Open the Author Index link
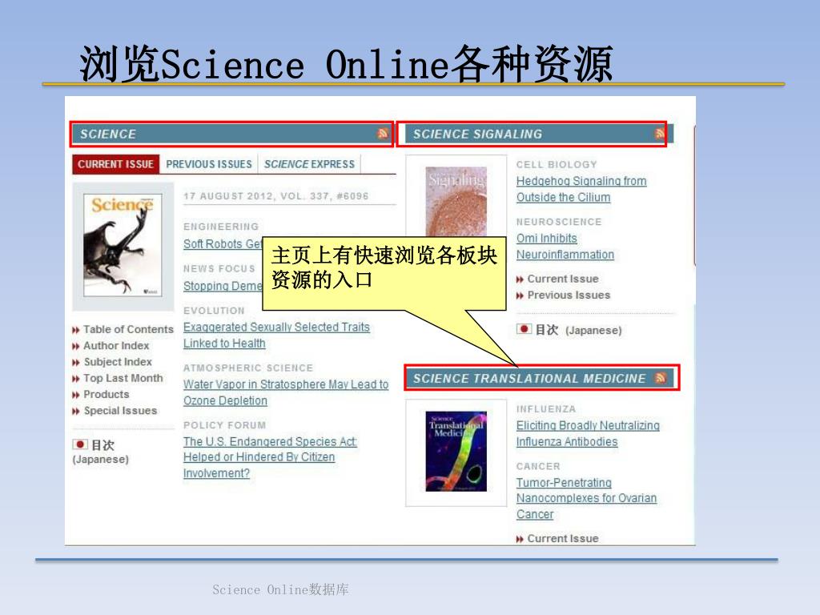This screenshot has width=820, height=615. pyautogui.click(x=116, y=346)
